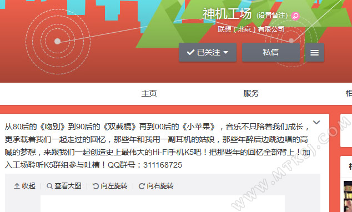Click the thumbnail in the right sidebar
This screenshot has width=352, height=212.
click(x=348, y=196)
